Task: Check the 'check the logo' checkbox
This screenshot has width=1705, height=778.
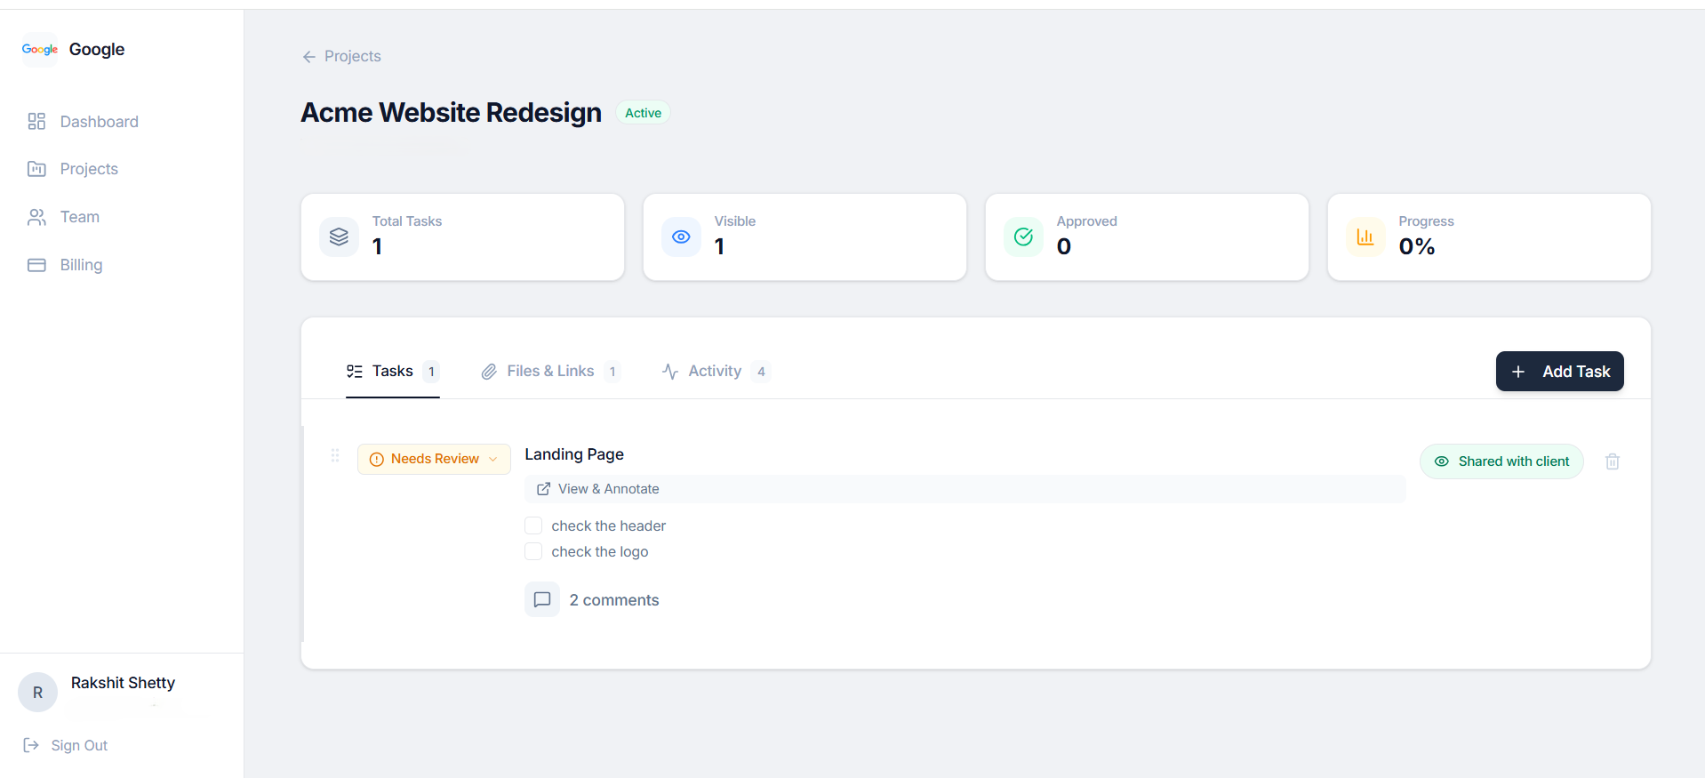Action: 533,551
